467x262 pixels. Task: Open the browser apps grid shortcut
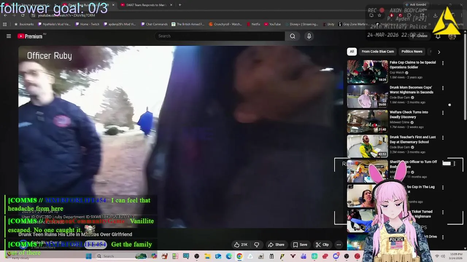pos(5,24)
